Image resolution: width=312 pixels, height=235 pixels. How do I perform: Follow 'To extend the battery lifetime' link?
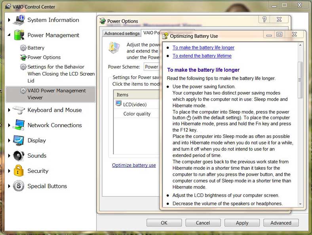pos(202,56)
